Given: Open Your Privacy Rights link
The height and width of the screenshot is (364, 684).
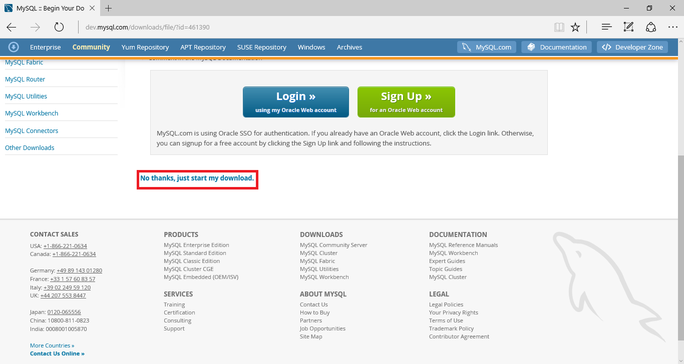Looking at the screenshot, I should tap(454, 312).
